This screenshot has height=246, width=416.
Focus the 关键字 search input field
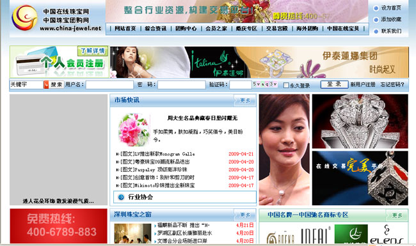pos(26,85)
